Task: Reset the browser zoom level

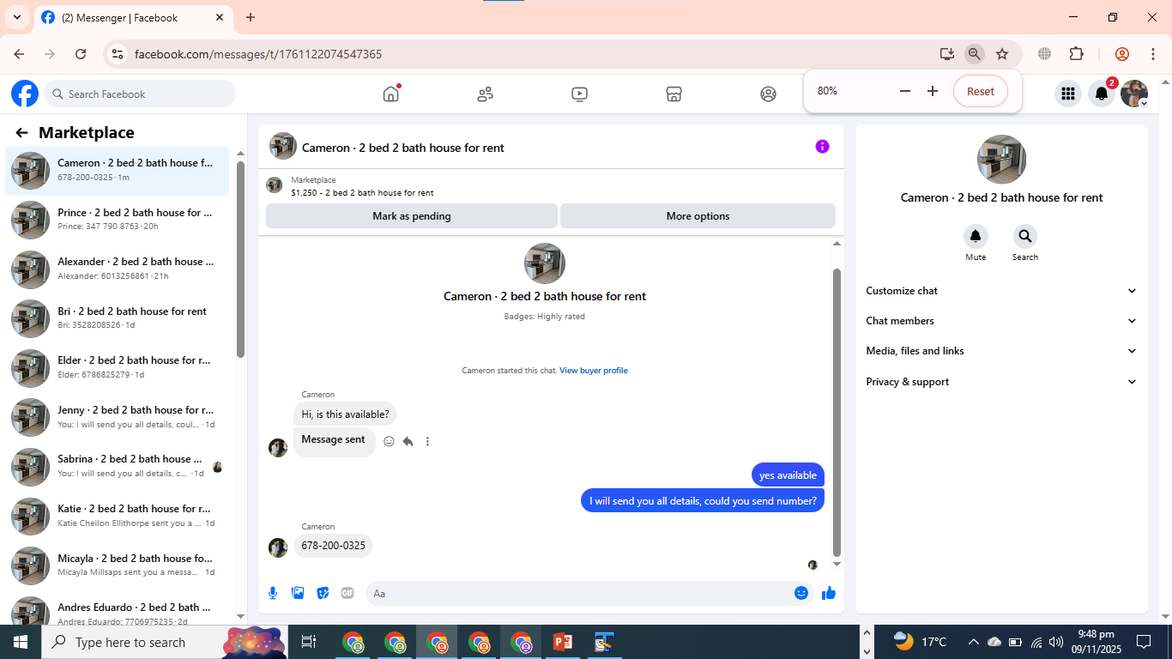Action: pyautogui.click(x=981, y=91)
